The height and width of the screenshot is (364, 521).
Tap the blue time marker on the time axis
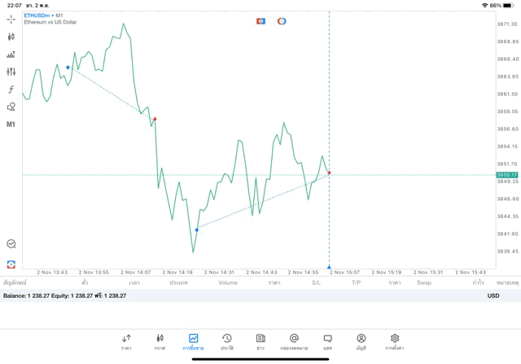[329, 266]
